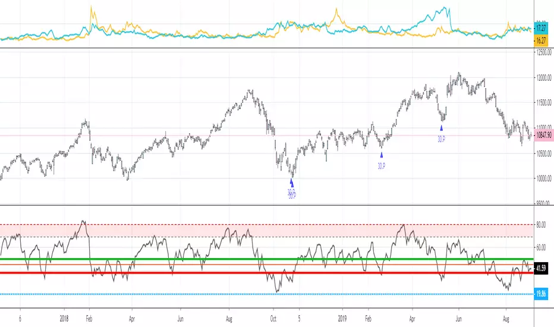Select the blue 30.P arrow marker after 2019 Feb
This screenshot has height=327, width=554.
pyautogui.click(x=382, y=155)
